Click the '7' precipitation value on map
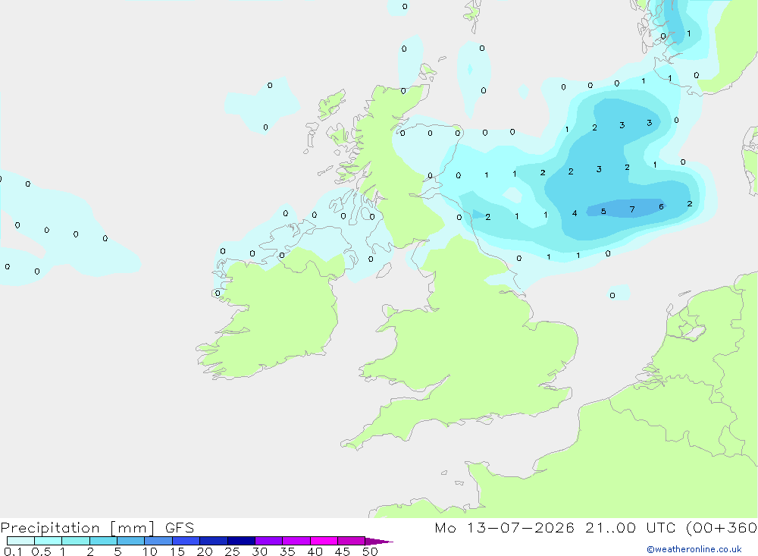This screenshot has width=758, height=556. point(632,209)
